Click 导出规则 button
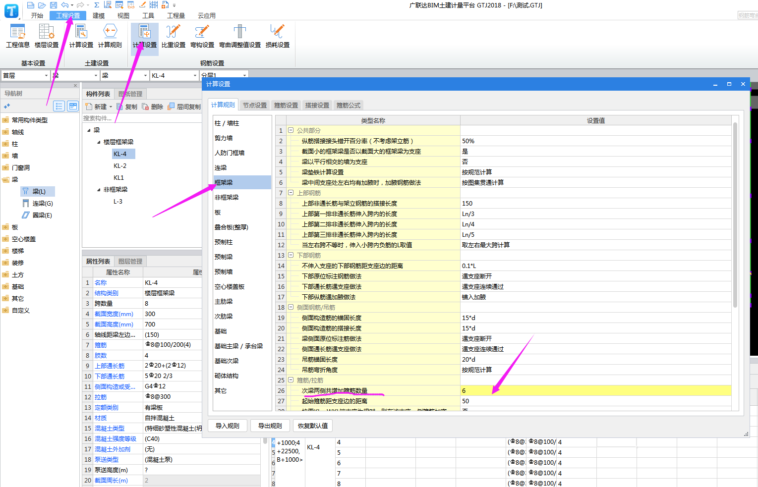This screenshot has height=487, width=758. [x=270, y=426]
